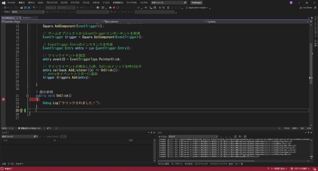Click the red breakpoint on line 32
Image resolution: width=318 pixels, height=171 pixels.
pos(3,100)
